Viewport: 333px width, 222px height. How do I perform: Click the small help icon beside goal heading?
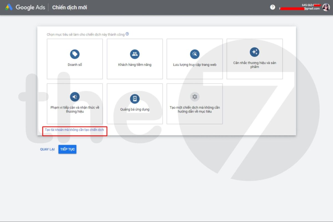coord(127,34)
